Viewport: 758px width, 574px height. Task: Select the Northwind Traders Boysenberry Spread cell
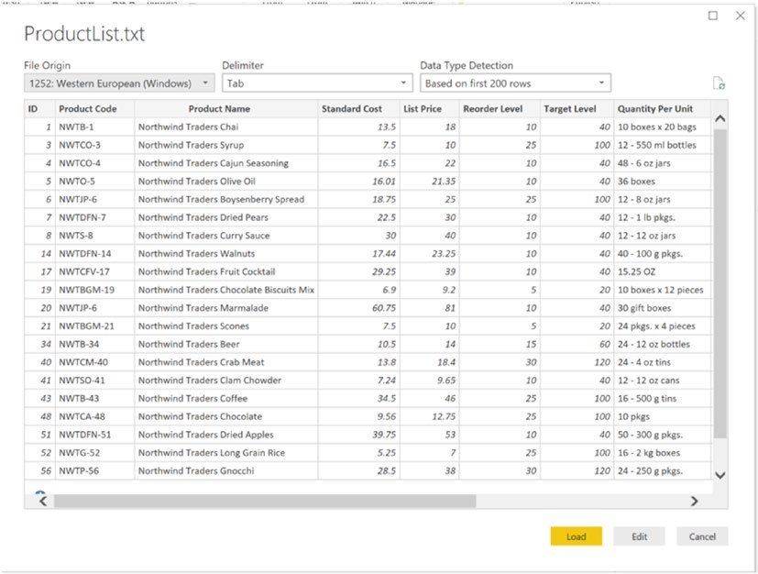(226, 199)
